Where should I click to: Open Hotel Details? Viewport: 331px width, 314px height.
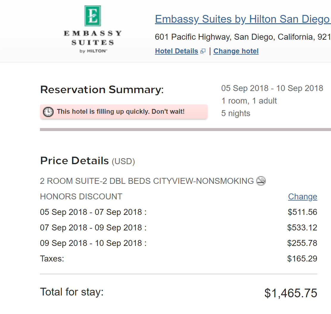[x=176, y=51]
